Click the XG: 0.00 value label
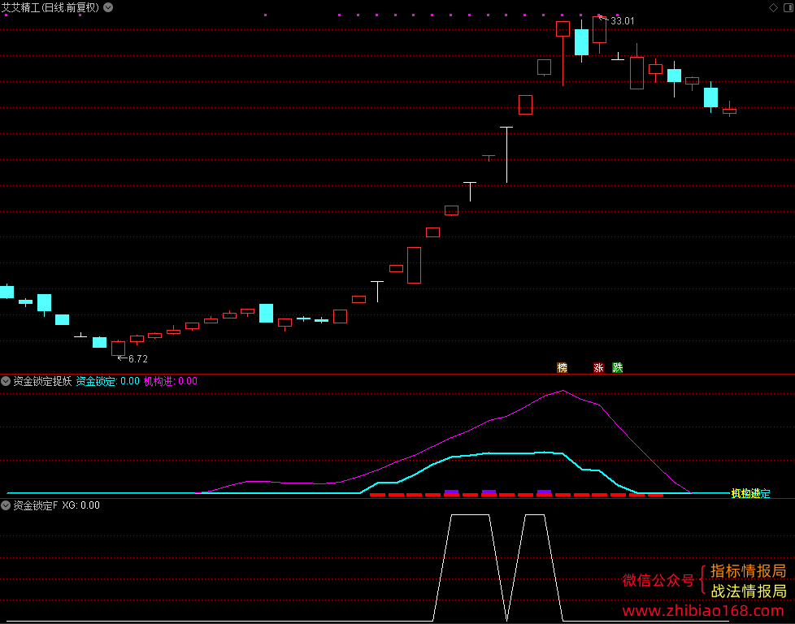The width and height of the screenshot is (795, 624). click(x=81, y=505)
